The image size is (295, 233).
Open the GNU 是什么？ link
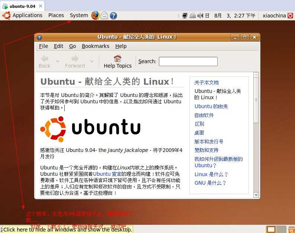click(x=210, y=183)
